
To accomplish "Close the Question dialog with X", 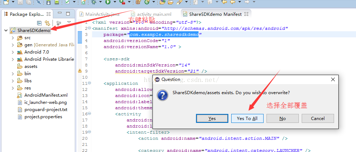I will pos(333,79).
